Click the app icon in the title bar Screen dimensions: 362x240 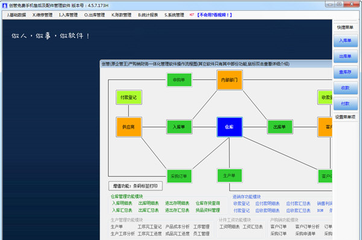pos(5,5)
